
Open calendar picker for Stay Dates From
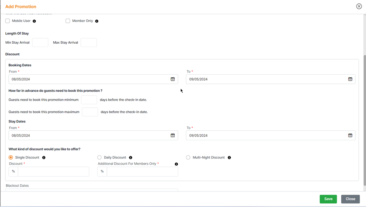pos(172,135)
